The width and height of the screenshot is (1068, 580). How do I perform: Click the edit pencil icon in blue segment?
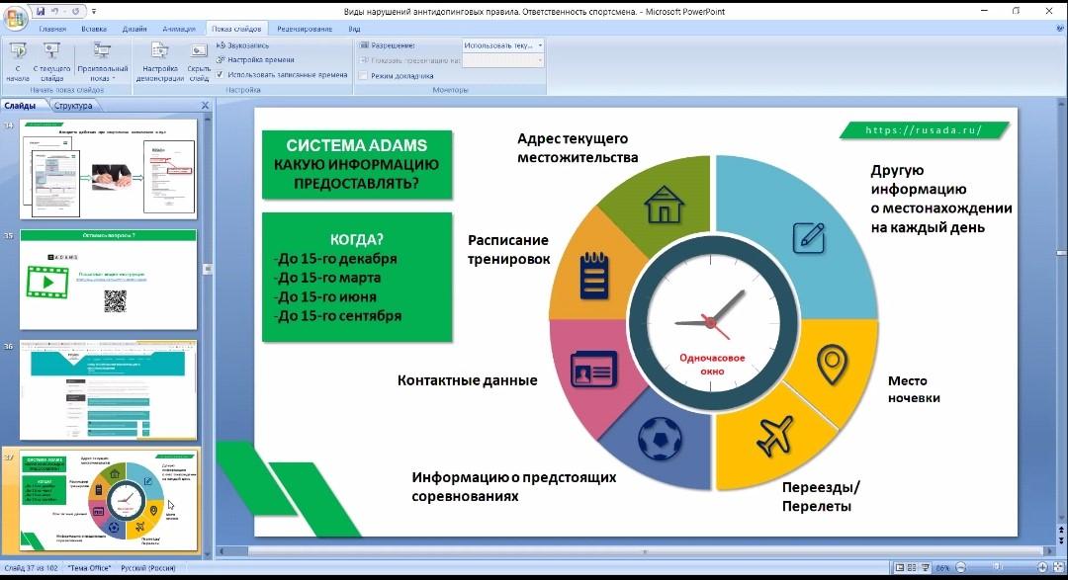(809, 237)
